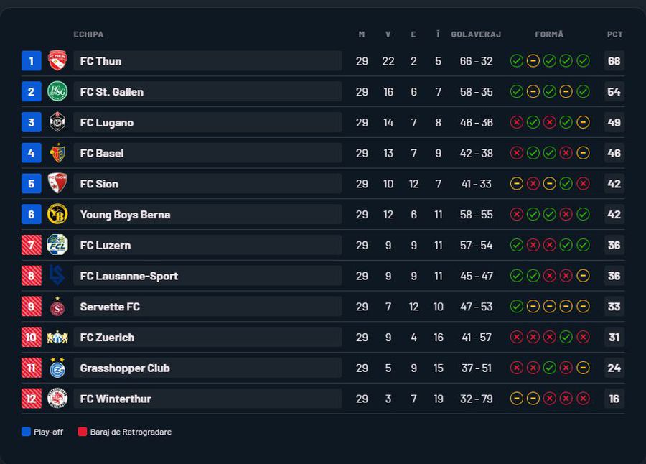
Task: Click the red Baraj de Retrogradare swatch
Action: 83,432
